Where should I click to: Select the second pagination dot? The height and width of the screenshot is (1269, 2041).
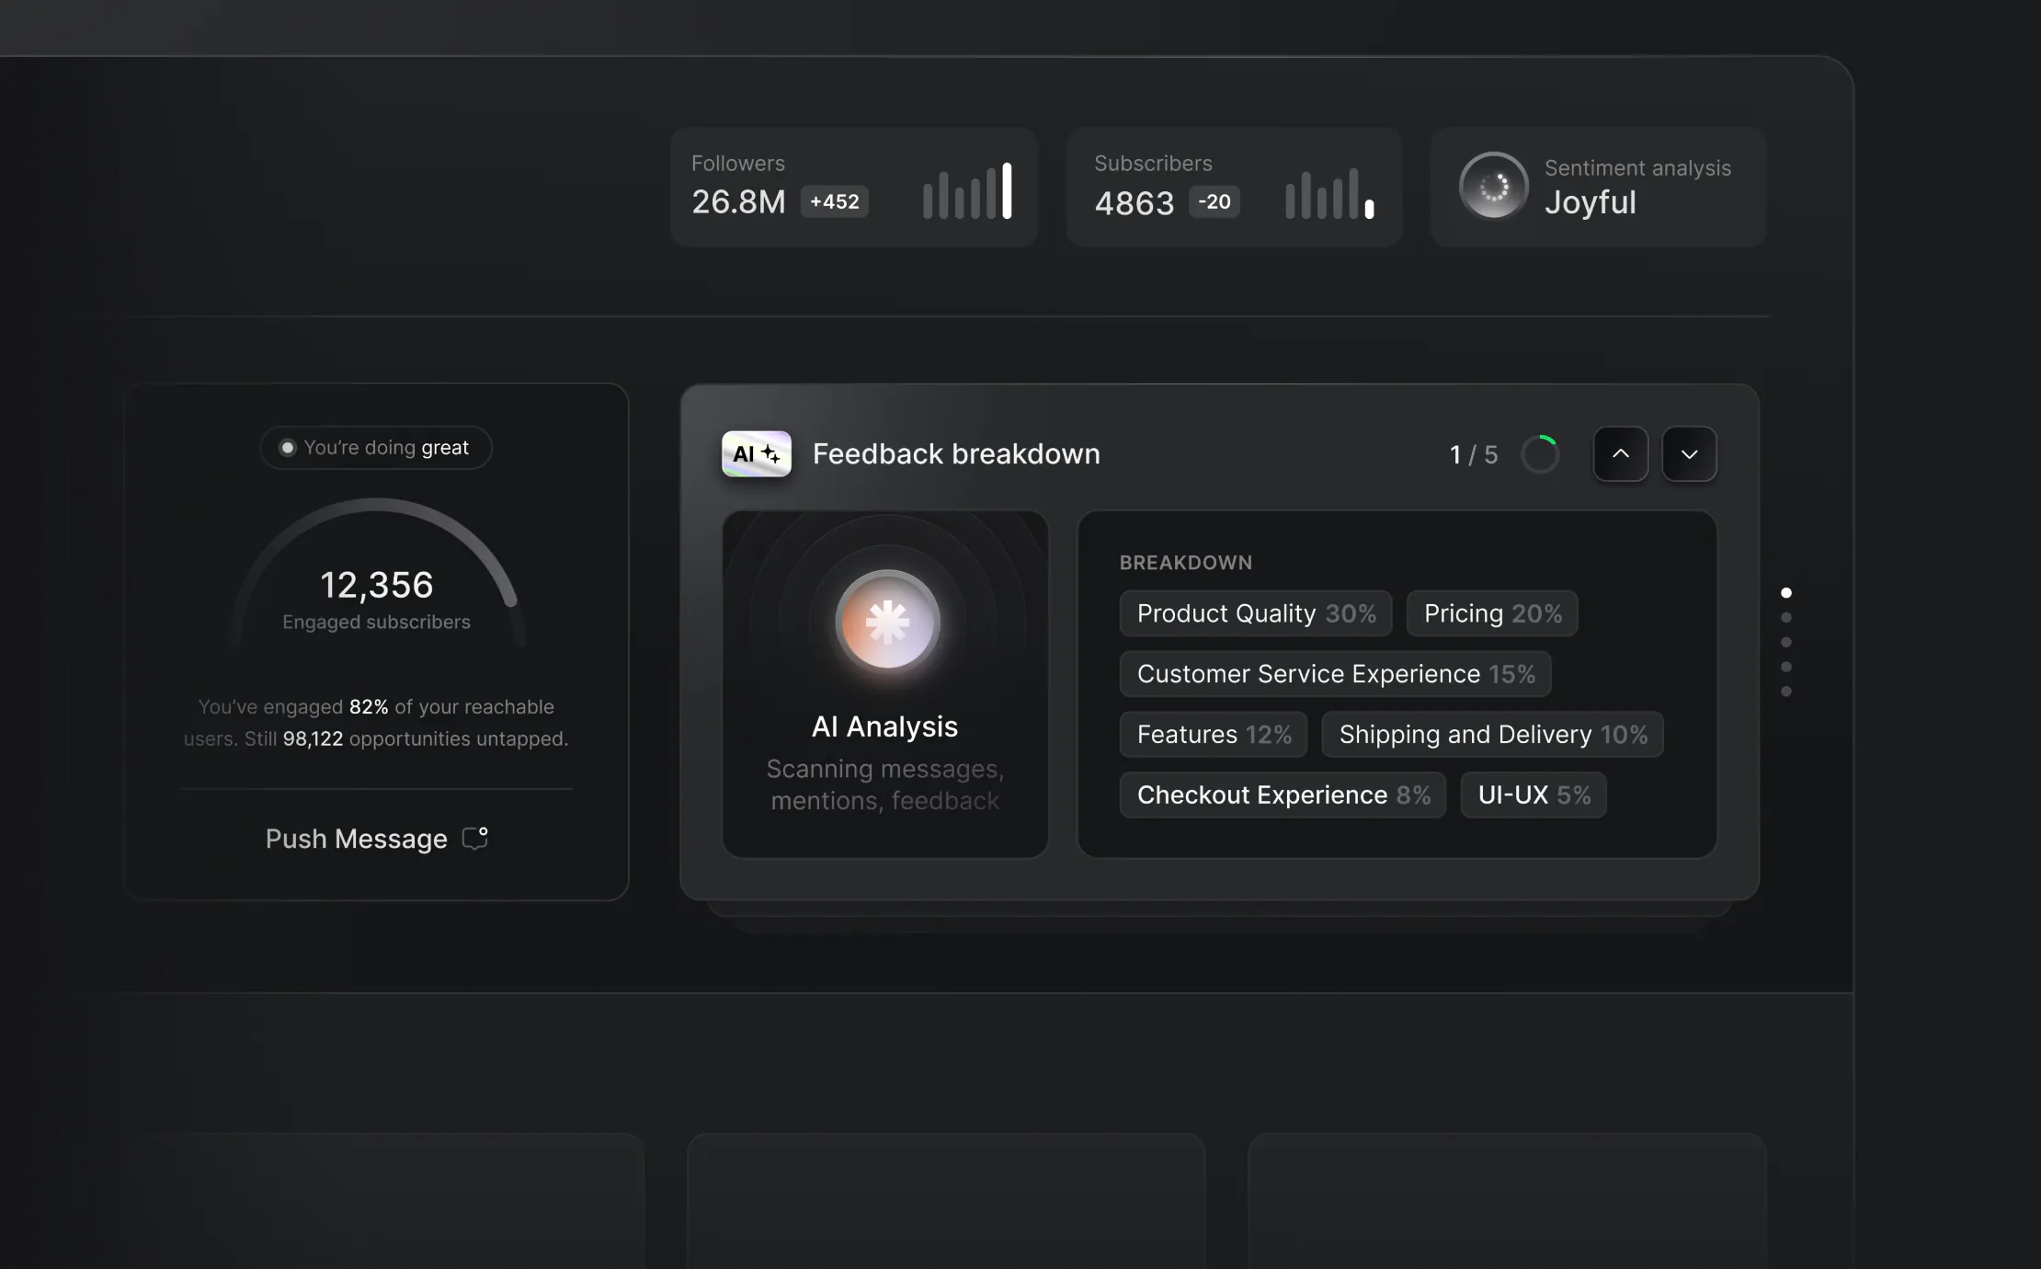tap(1786, 618)
